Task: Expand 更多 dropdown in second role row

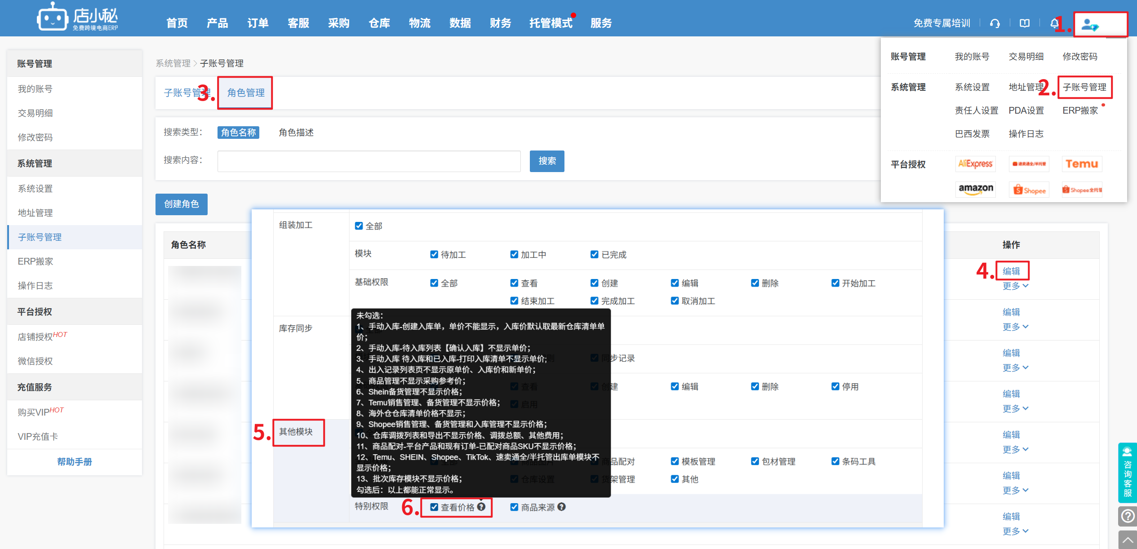Action: (1015, 327)
